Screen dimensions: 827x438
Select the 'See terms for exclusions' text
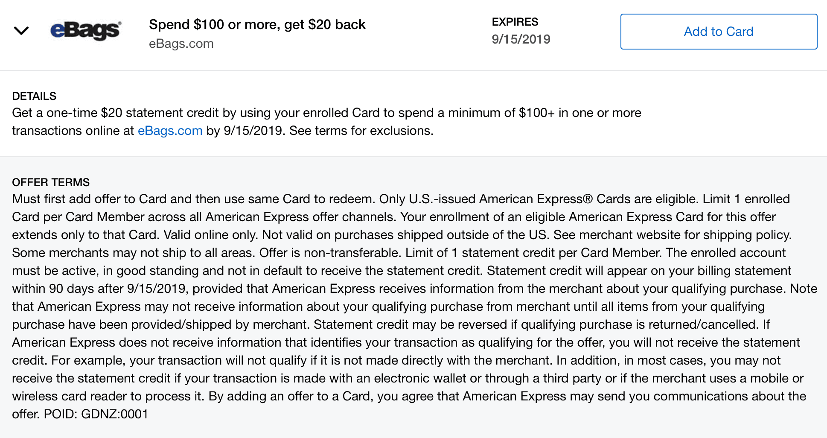tap(361, 131)
